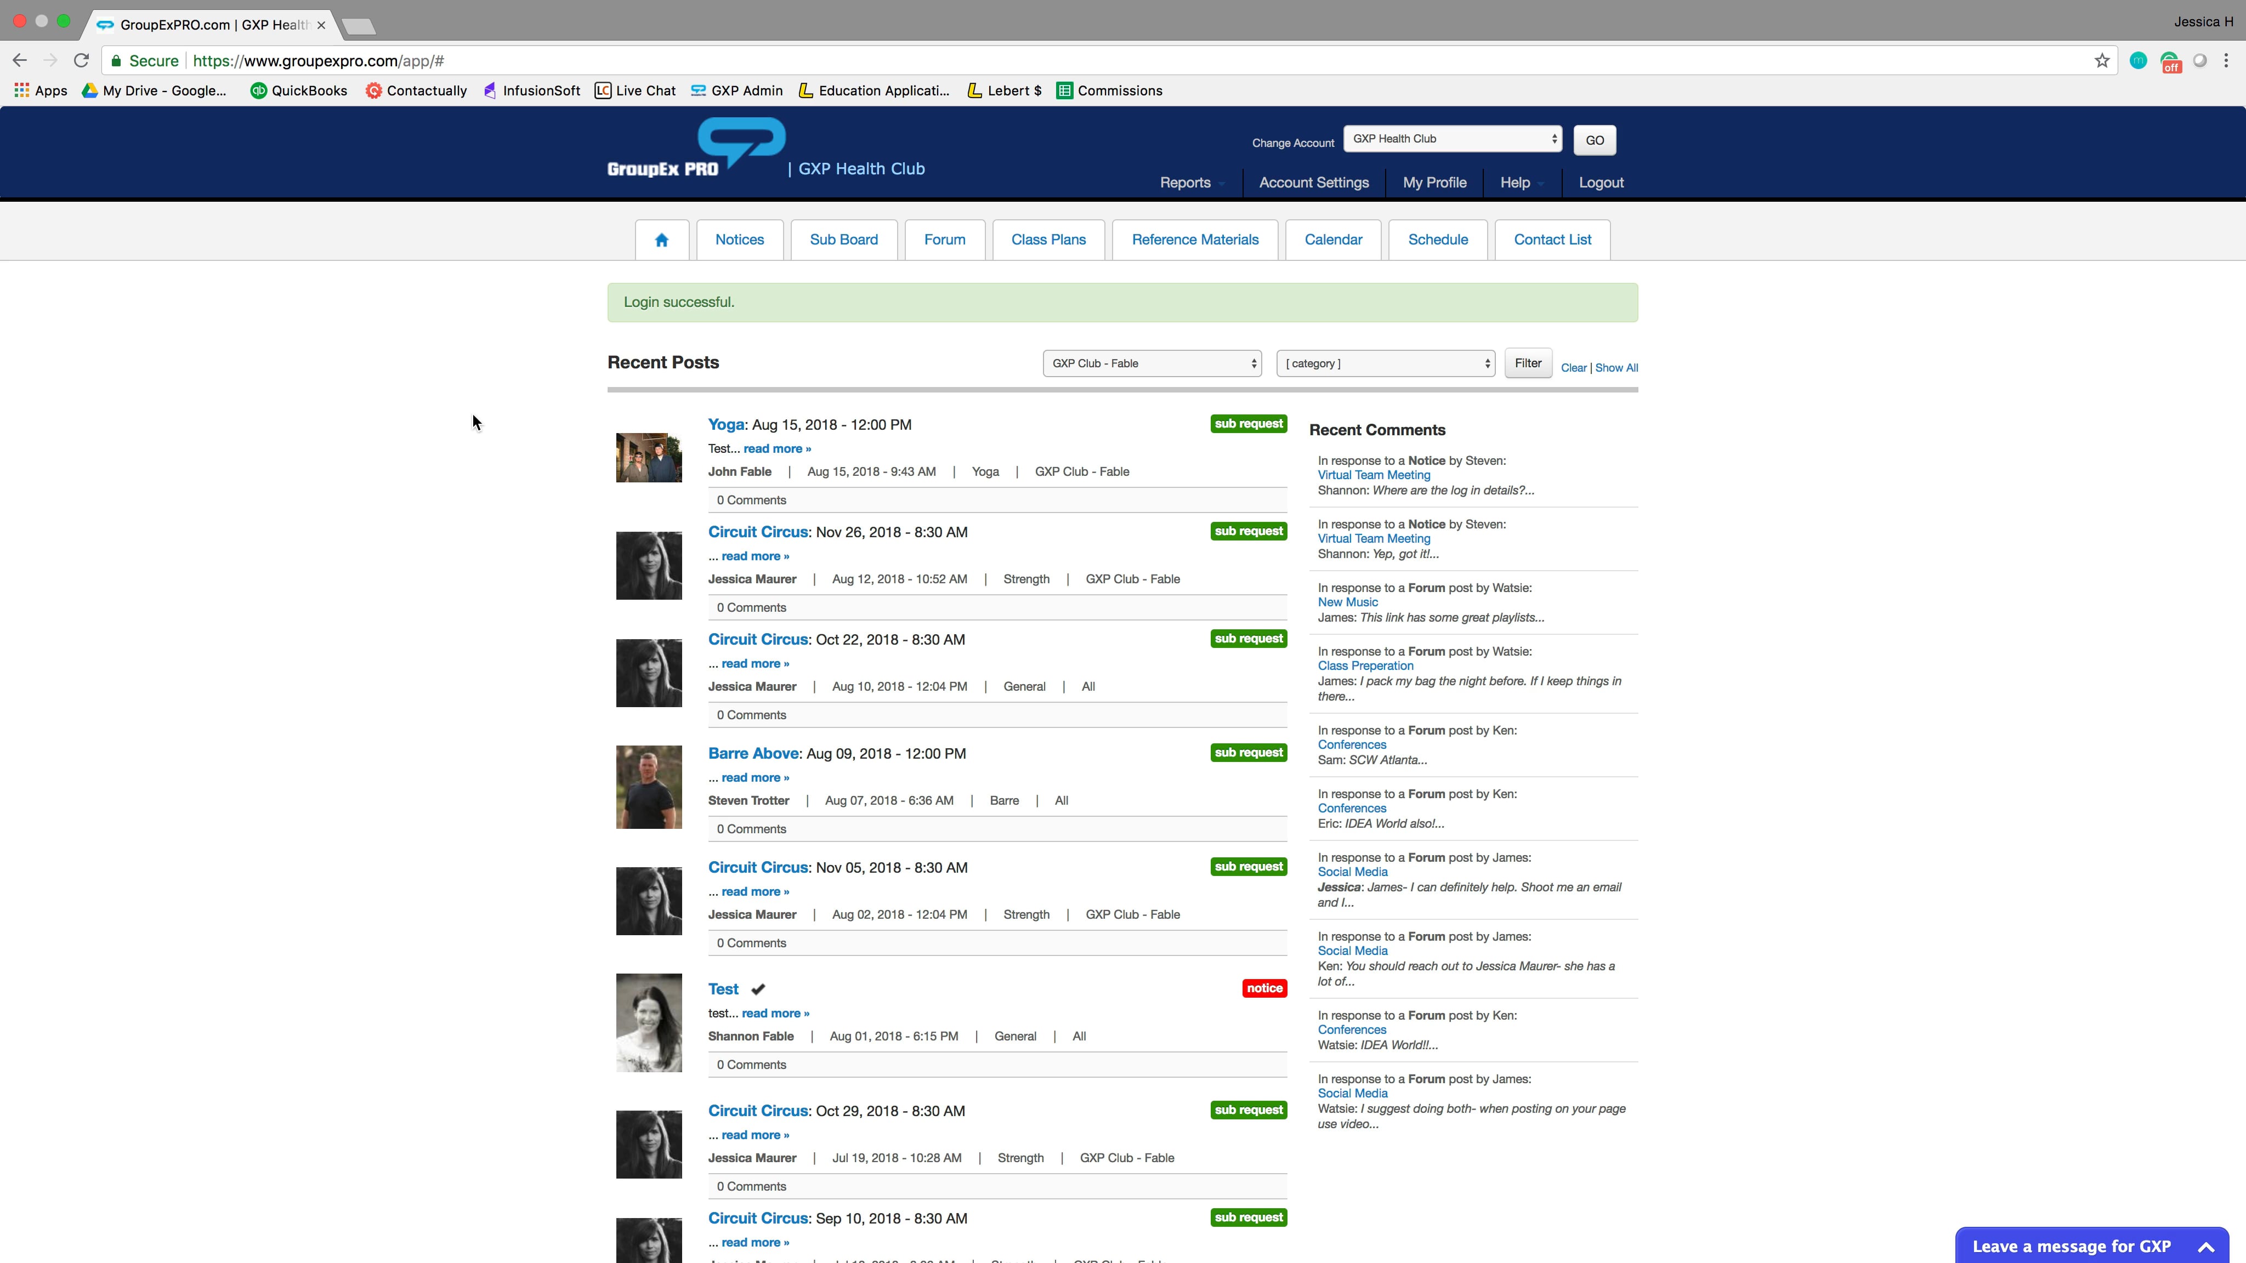Open the Commissions bookmark
The image size is (2246, 1263).
tap(1109, 90)
